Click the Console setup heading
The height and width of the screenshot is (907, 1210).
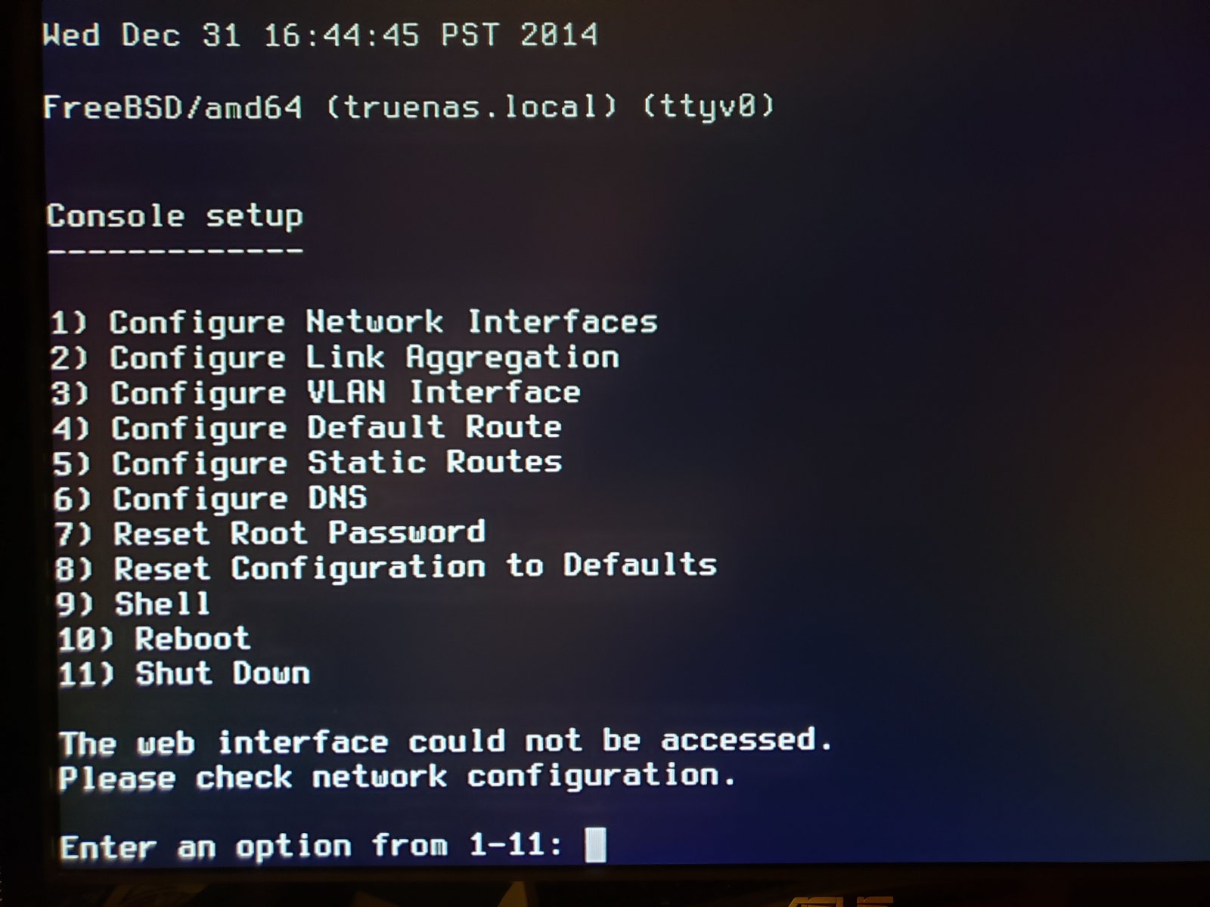coord(175,216)
